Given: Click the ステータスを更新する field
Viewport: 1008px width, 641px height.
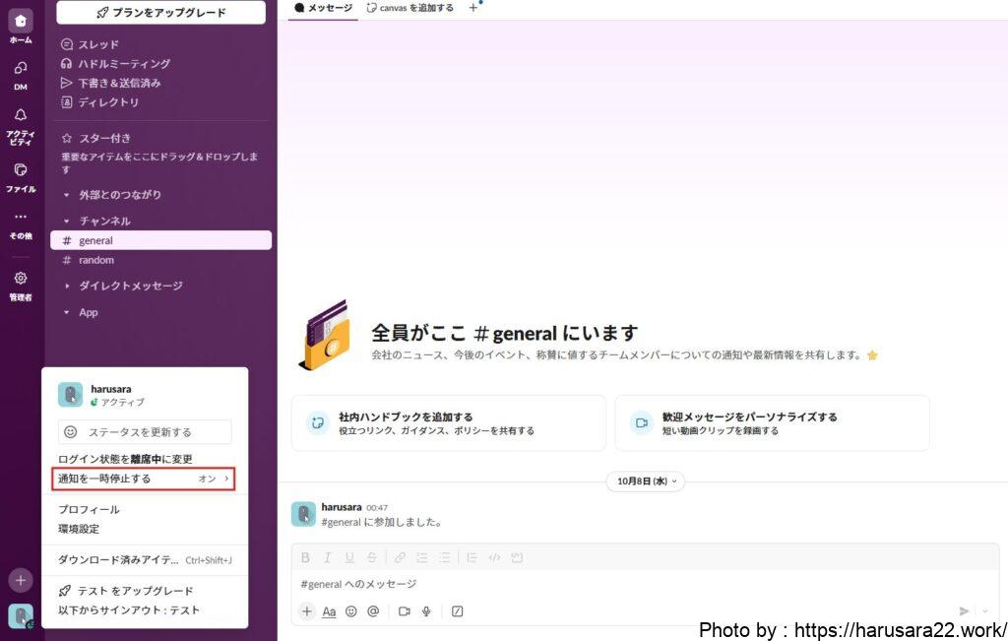Looking at the screenshot, I should pos(145,431).
